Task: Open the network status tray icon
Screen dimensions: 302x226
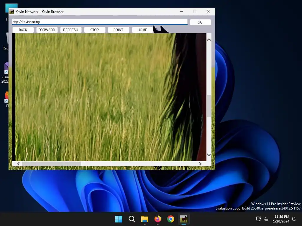Action: [x=258, y=219]
